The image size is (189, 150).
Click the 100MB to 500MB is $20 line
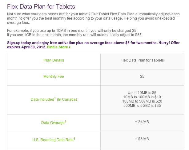point(142,101)
